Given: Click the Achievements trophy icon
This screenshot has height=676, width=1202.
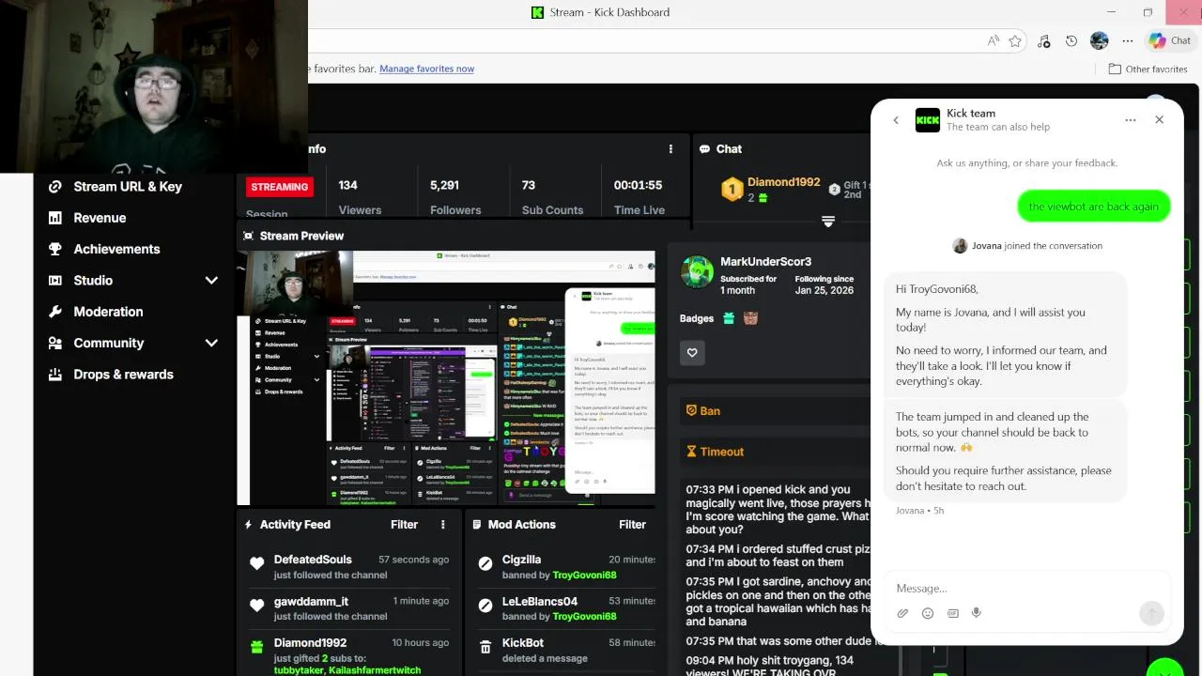Looking at the screenshot, I should [55, 249].
